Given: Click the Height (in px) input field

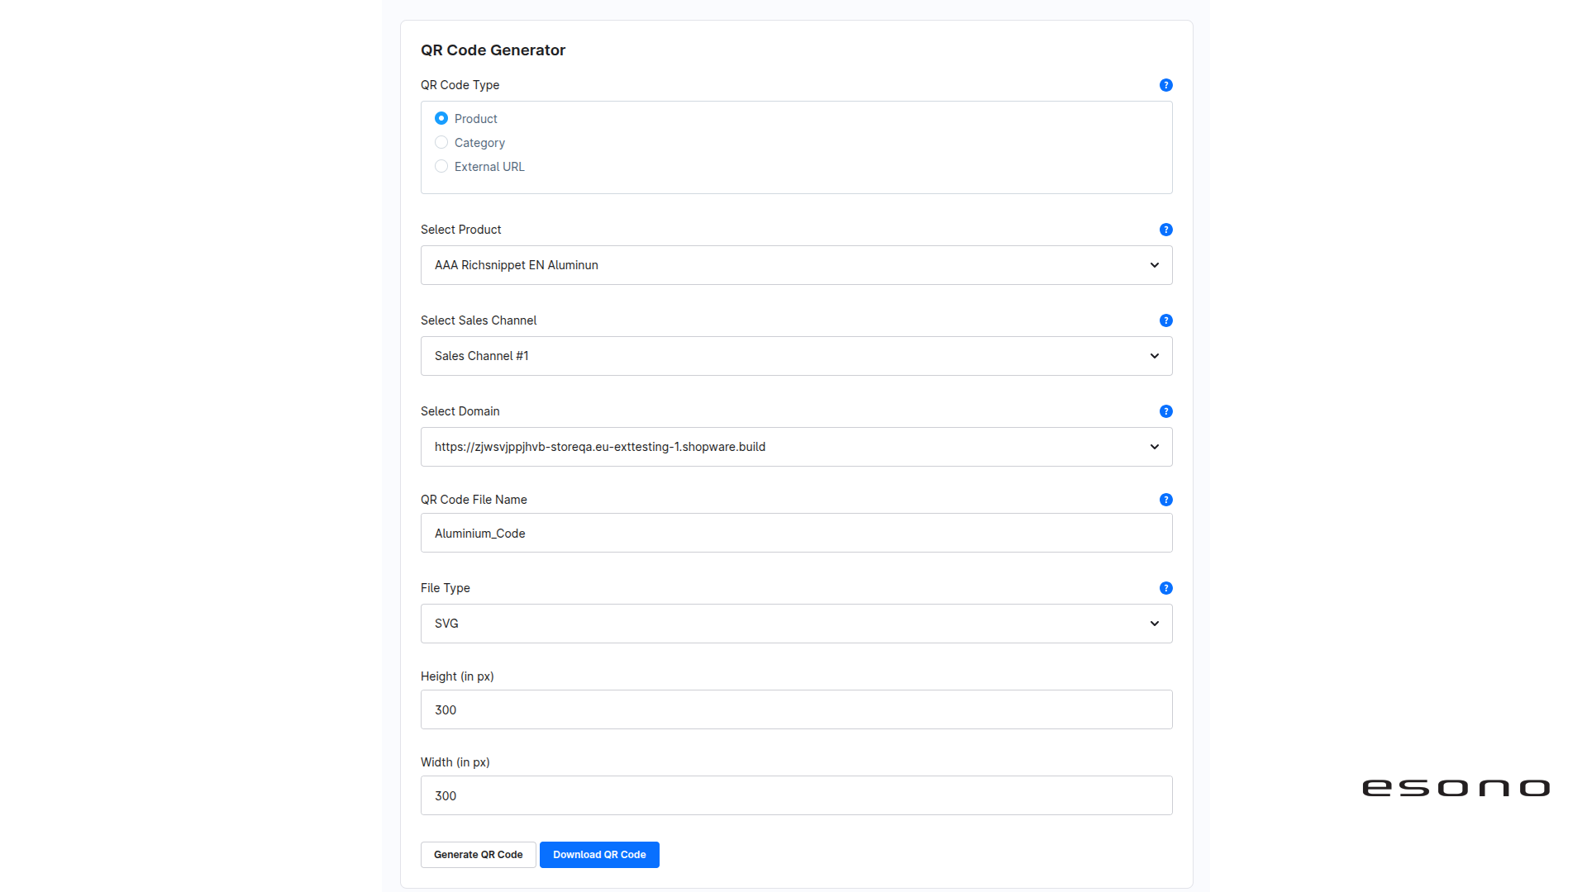Looking at the screenshot, I should pyautogui.click(x=796, y=709).
